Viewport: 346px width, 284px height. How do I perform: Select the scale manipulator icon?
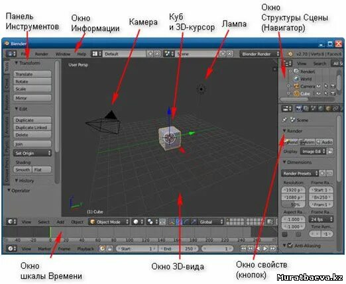pos(194,222)
